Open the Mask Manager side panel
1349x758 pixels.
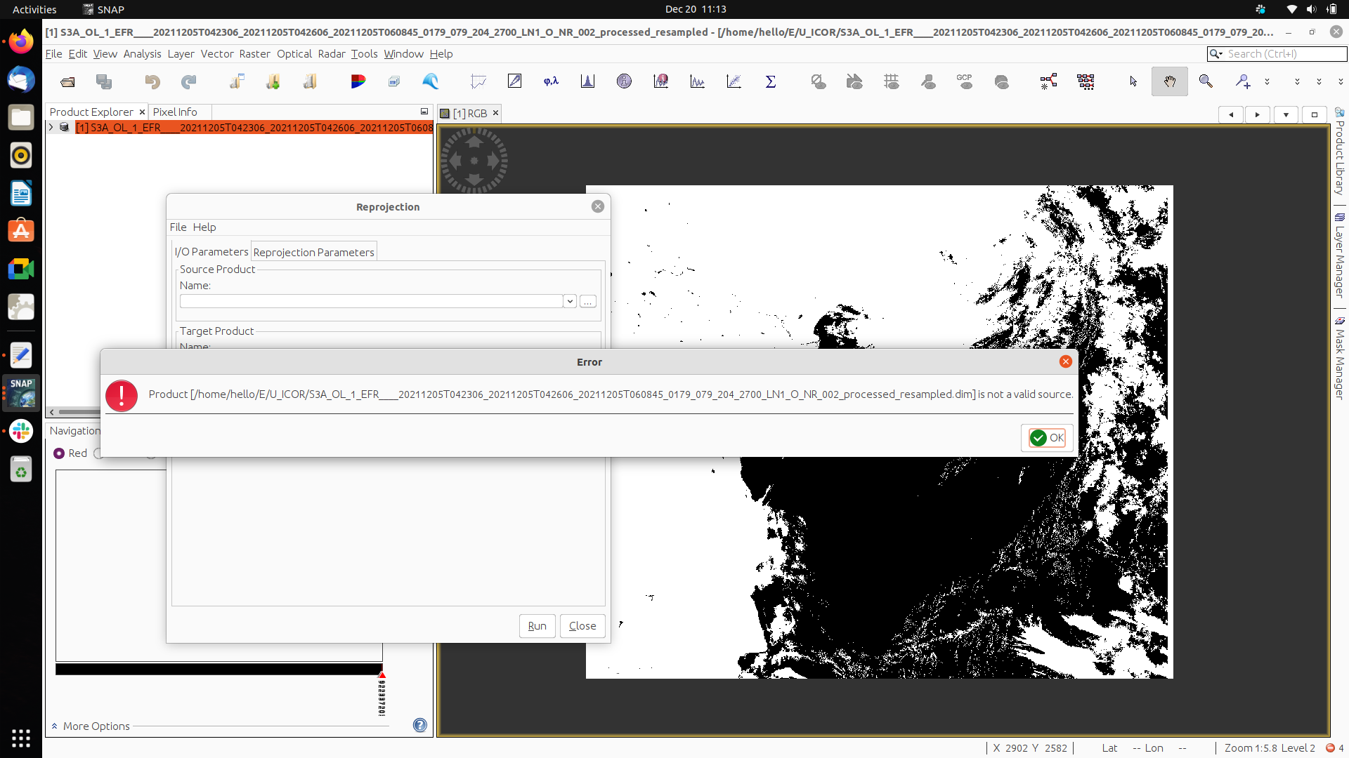(x=1340, y=358)
